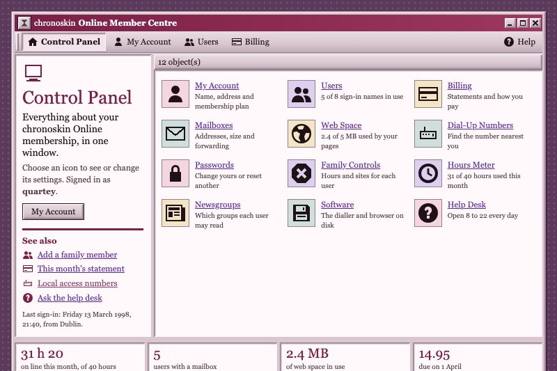Image resolution: width=557 pixels, height=371 pixels.
Task: Click the people icon beside Add a family member
Action: pos(28,255)
